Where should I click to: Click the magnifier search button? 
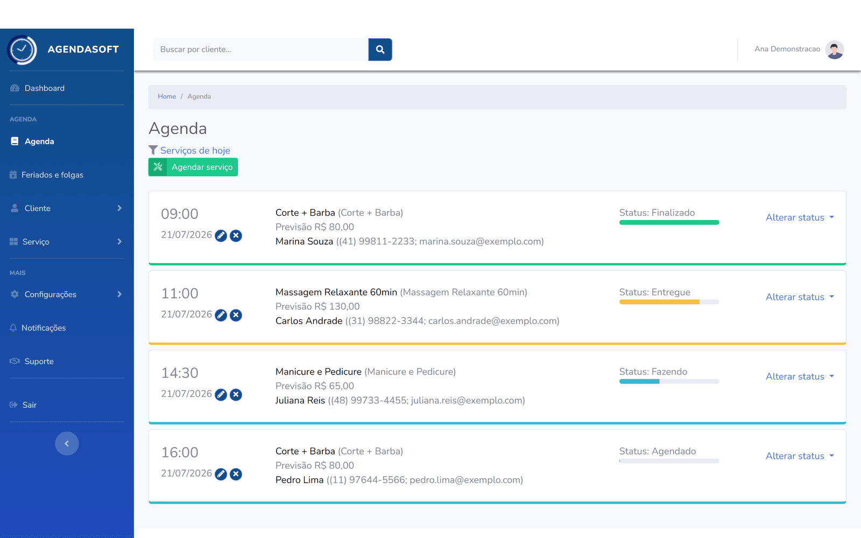380,49
